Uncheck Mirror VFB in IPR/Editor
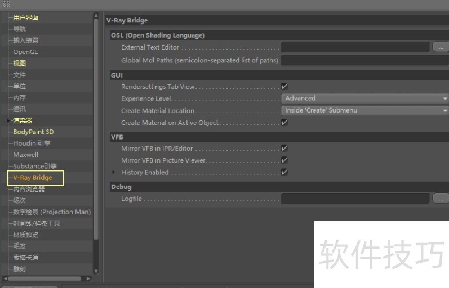 tap(284, 148)
